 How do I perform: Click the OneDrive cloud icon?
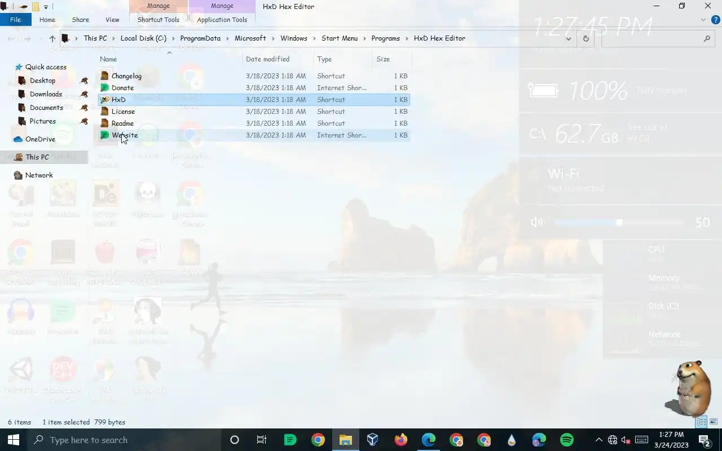pos(18,139)
